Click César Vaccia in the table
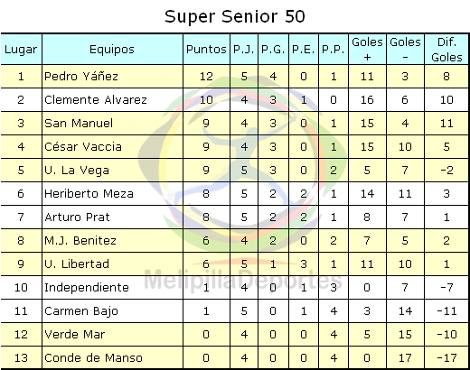This screenshot has width=470, height=370. pyautogui.click(x=83, y=147)
